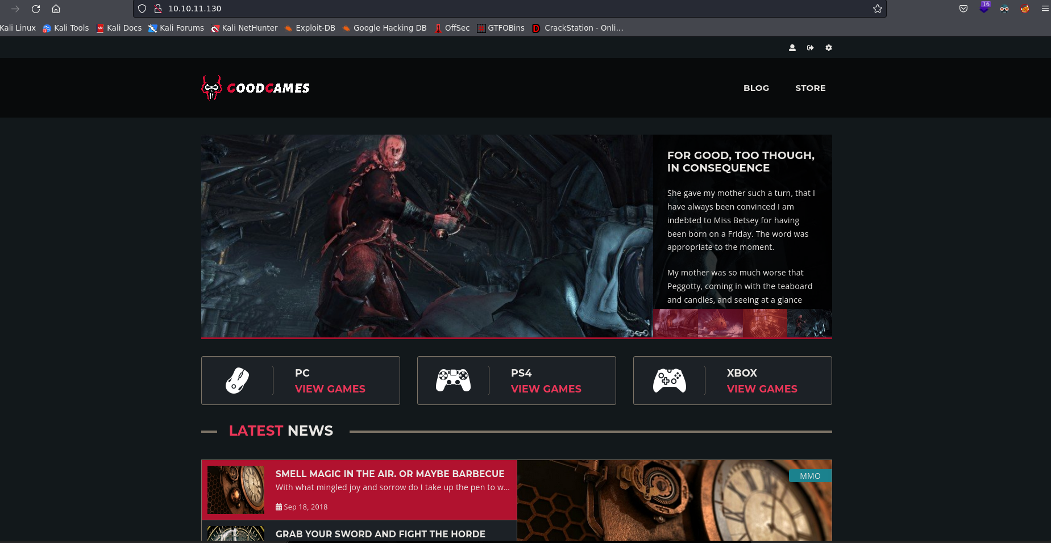Open the Kali Linux bookmark
Viewport: 1051px width, 543px height.
coord(18,28)
